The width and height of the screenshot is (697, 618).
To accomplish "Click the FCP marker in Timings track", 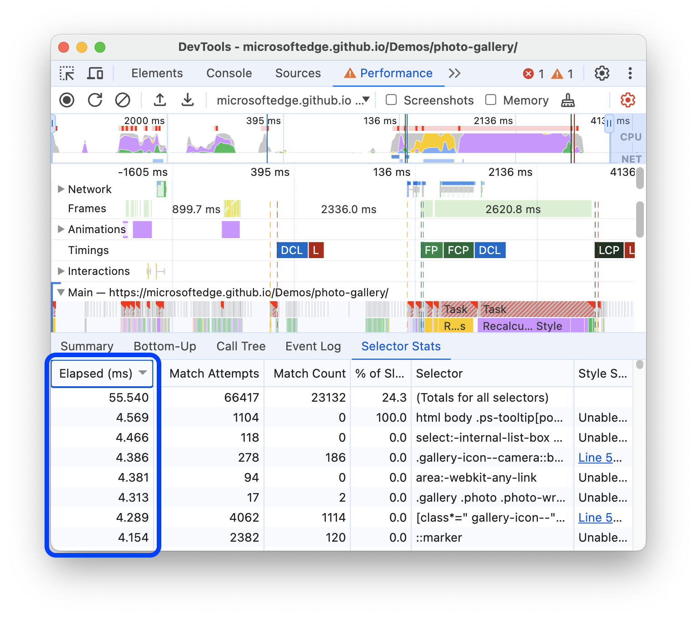I will pyautogui.click(x=458, y=250).
